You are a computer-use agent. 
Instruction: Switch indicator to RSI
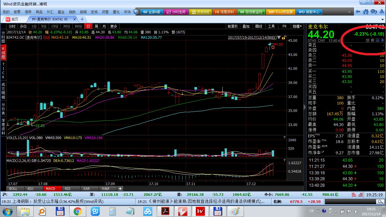click(x=68, y=188)
